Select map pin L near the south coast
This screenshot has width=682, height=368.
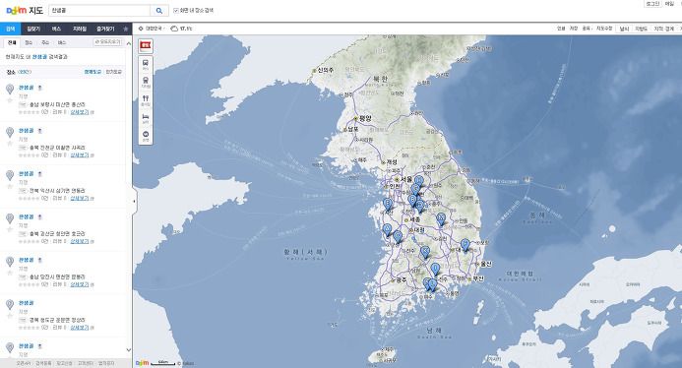point(432,285)
